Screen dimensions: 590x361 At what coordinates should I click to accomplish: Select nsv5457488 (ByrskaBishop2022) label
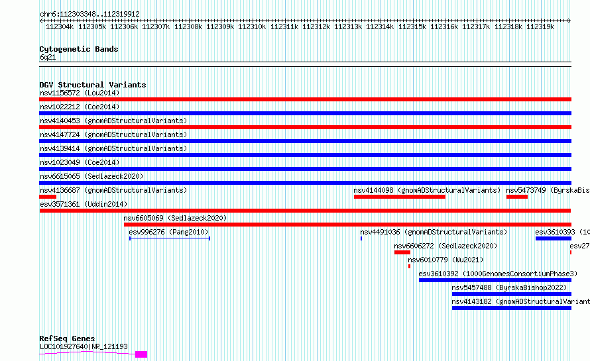(x=509, y=287)
